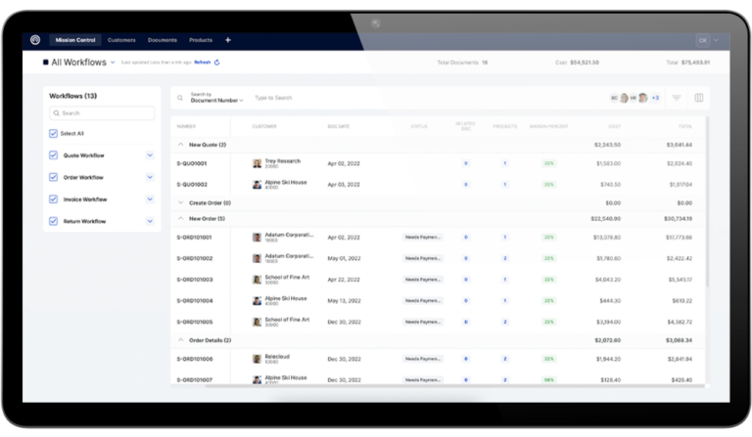The width and height of the screenshot is (752, 437).
Task: Click School of Fine Art avatar in S-ORD101003 row
Action: 258,280
